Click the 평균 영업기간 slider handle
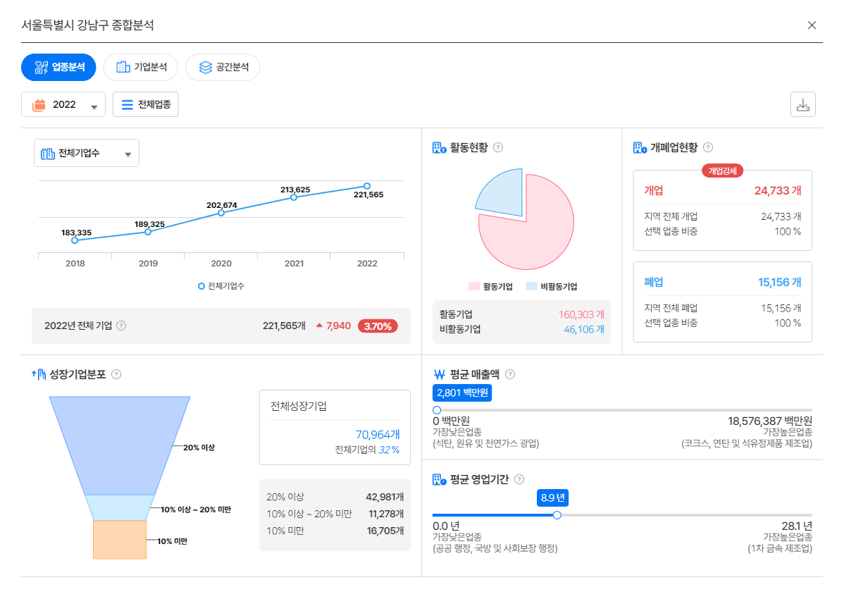Image resolution: width=844 pixels, height=599 pixels. 557,515
